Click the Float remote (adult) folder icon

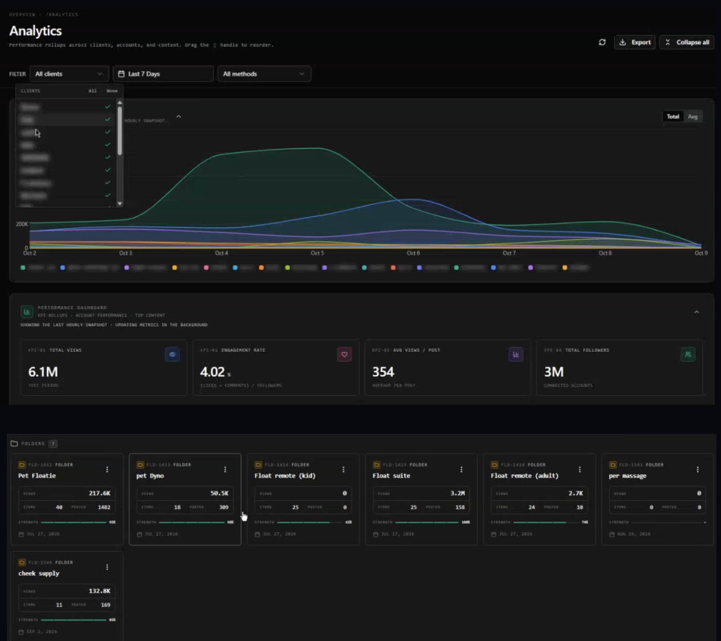point(494,465)
